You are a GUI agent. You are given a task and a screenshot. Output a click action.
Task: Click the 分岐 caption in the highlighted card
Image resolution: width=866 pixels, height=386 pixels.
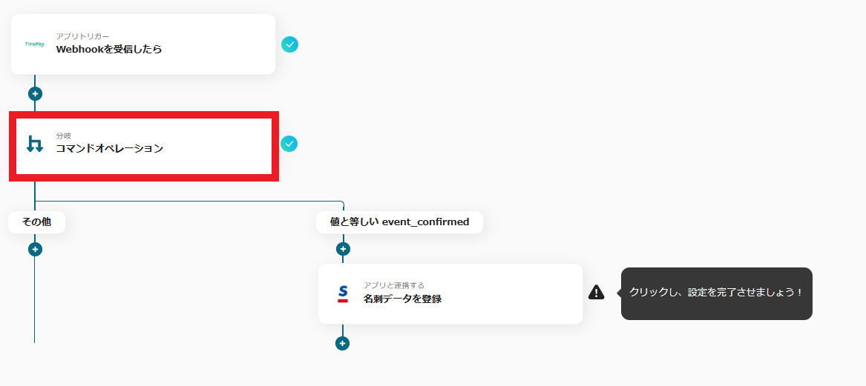point(64,136)
